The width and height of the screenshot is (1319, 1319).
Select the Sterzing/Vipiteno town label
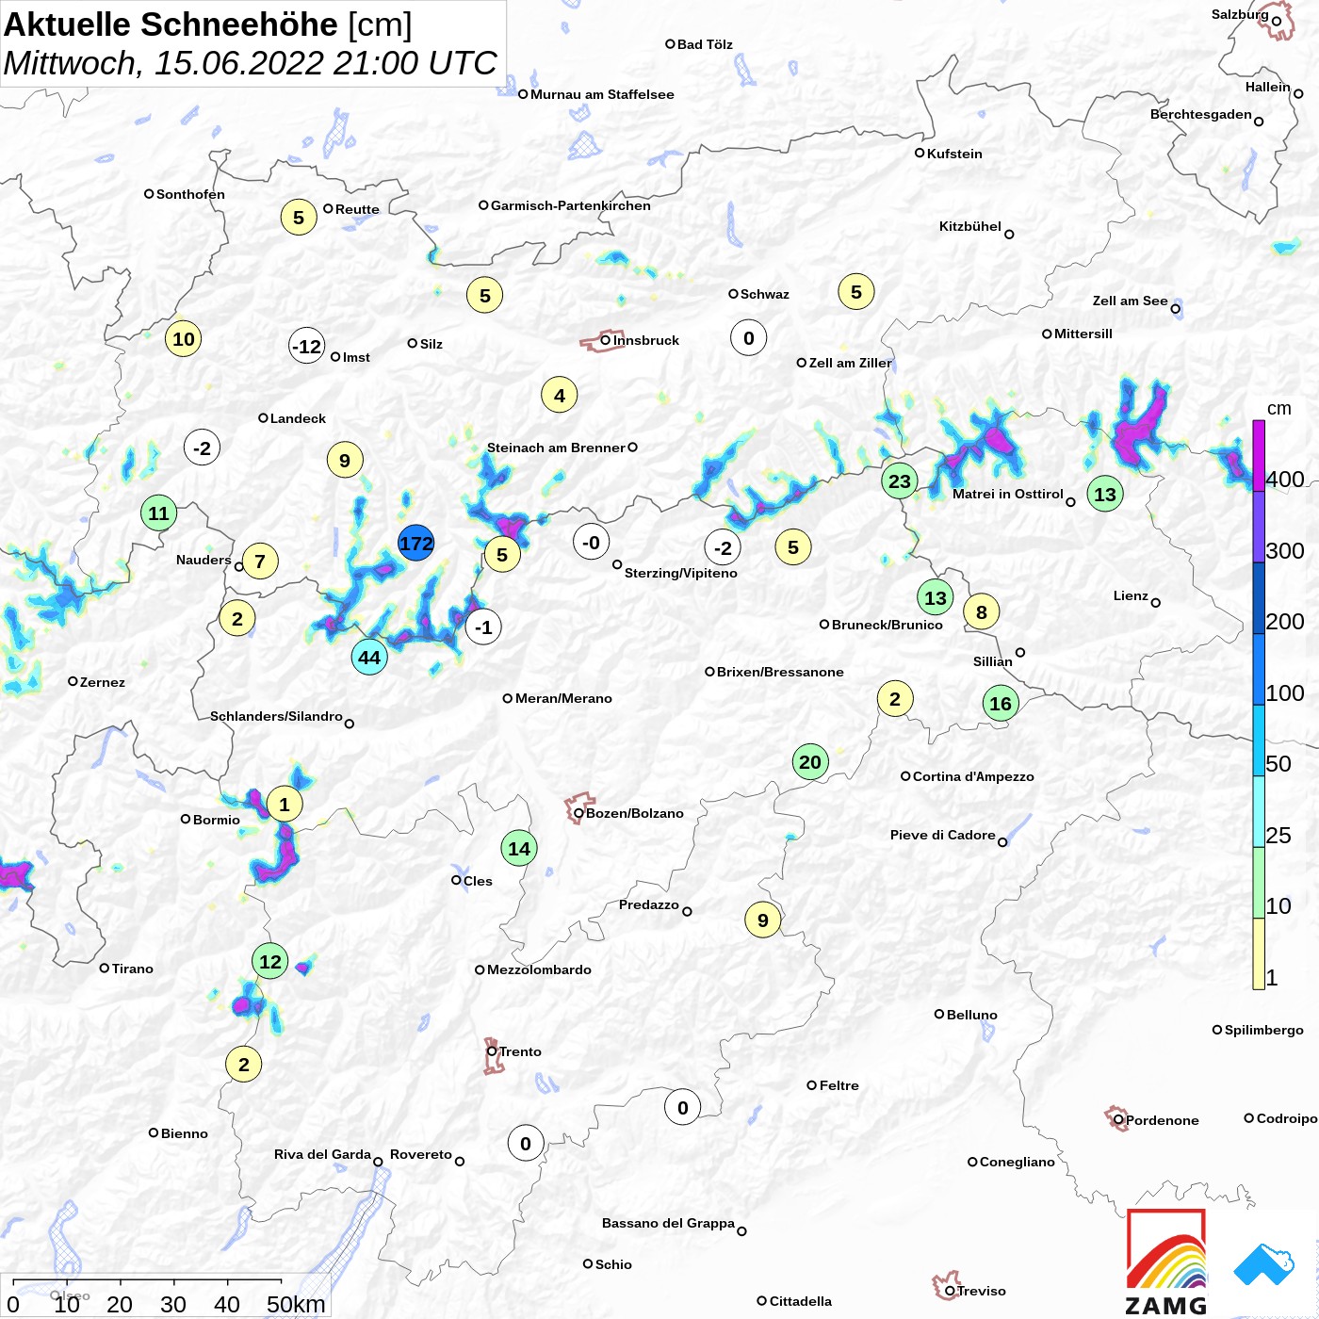(x=681, y=573)
